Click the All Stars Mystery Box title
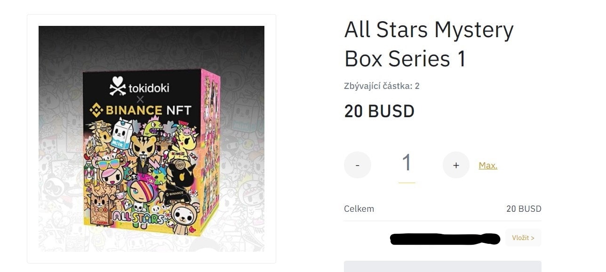606x272 pixels. (429, 44)
